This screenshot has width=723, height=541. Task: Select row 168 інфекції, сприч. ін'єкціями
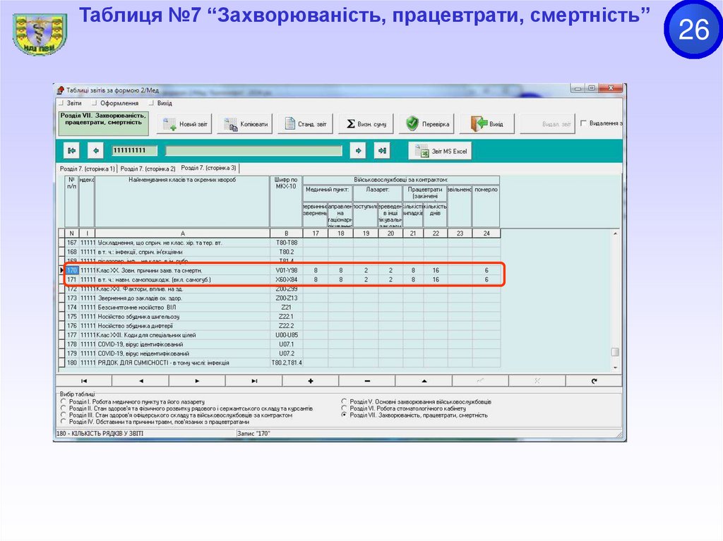pyautogui.click(x=280, y=252)
